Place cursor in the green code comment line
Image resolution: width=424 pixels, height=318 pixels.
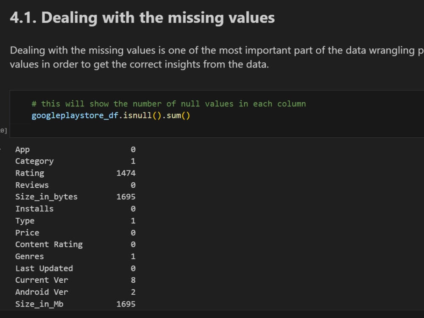tap(169, 104)
